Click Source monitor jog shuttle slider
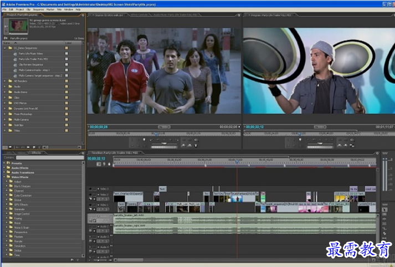 pos(164,143)
